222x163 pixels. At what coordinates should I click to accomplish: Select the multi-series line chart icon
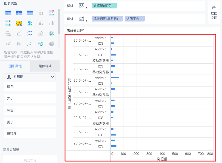pos(41,33)
